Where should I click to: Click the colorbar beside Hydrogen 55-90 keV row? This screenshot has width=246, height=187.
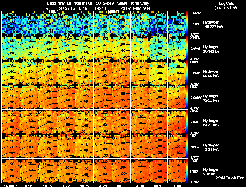[x=187, y=73]
